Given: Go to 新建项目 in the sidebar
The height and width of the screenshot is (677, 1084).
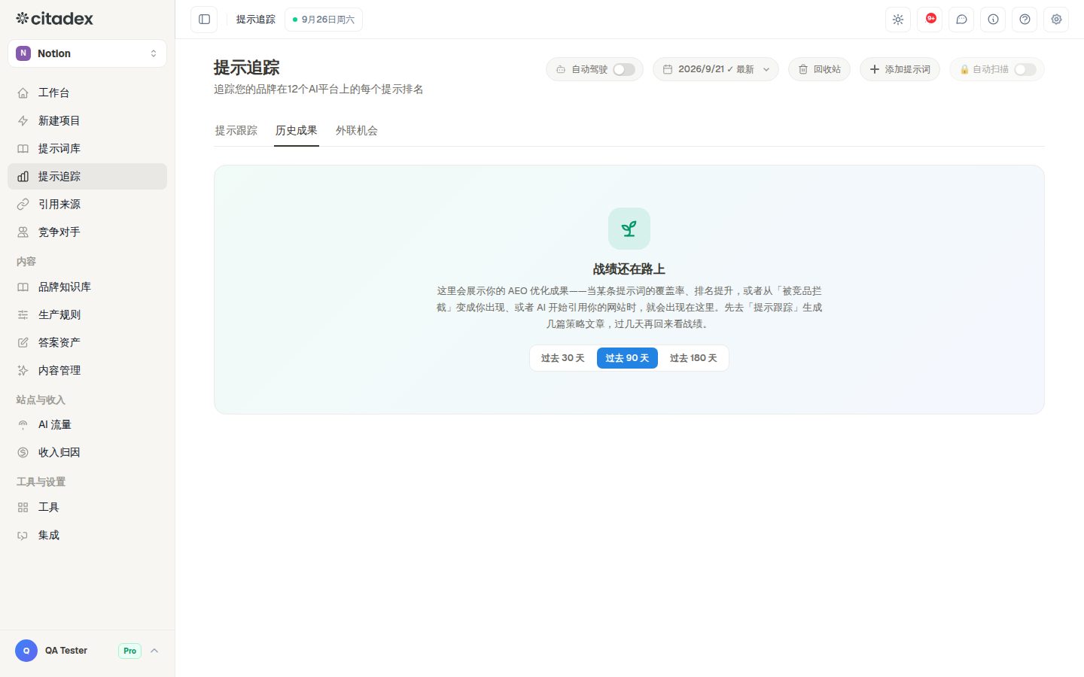Looking at the screenshot, I should point(87,120).
